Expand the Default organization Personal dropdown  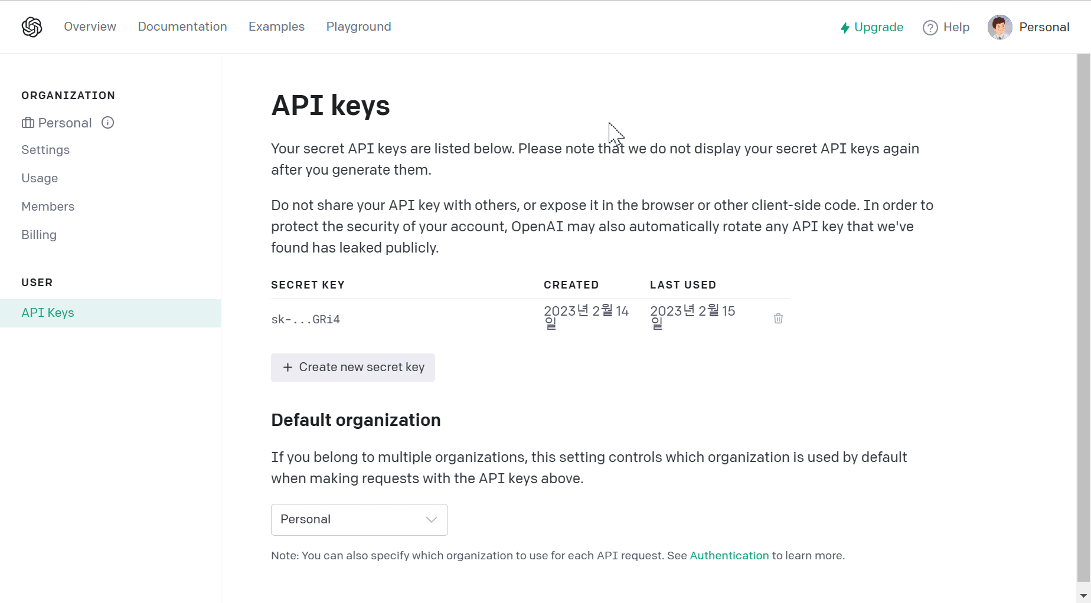click(359, 519)
